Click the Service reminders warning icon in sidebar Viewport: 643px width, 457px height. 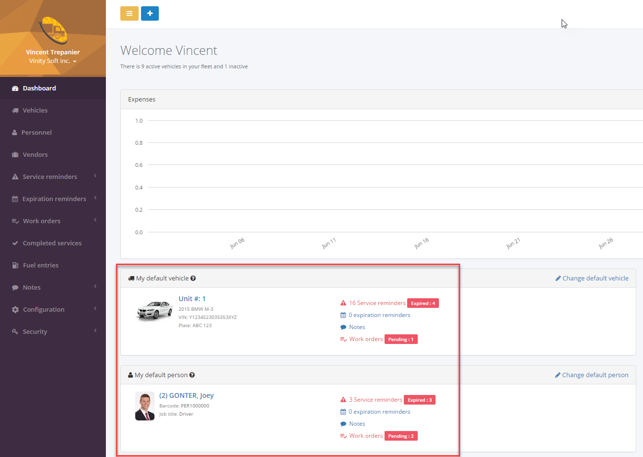pos(15,177)
